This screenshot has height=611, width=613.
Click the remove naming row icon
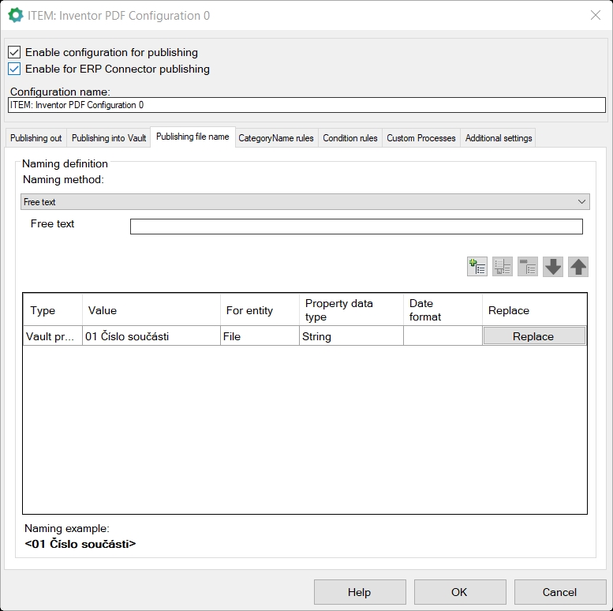(x=528, y=267)
